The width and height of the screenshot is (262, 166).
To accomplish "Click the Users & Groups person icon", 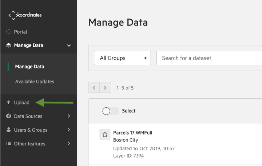I will (x=8, y=130).
